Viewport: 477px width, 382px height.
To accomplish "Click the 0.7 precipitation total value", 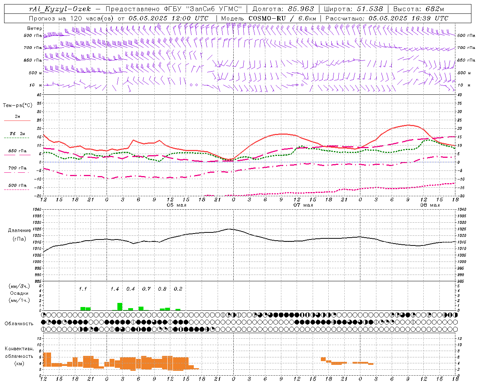I will point(146,289).
